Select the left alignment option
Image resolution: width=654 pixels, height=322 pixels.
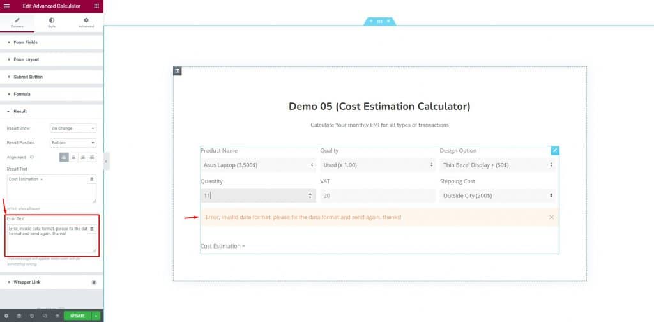[x=64, y=157]
